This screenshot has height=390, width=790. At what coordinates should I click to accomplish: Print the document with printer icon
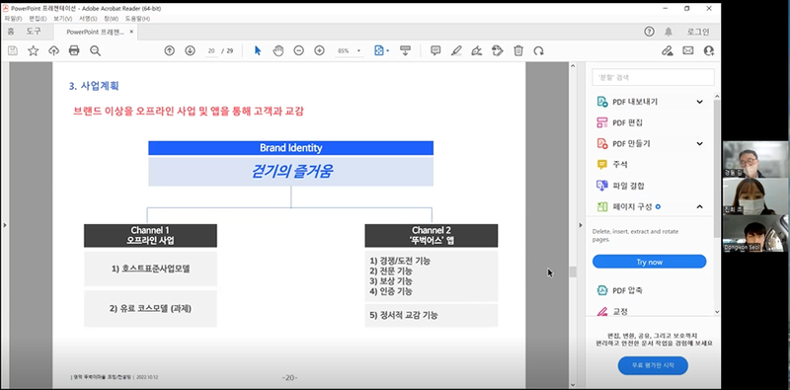point(74,50)
